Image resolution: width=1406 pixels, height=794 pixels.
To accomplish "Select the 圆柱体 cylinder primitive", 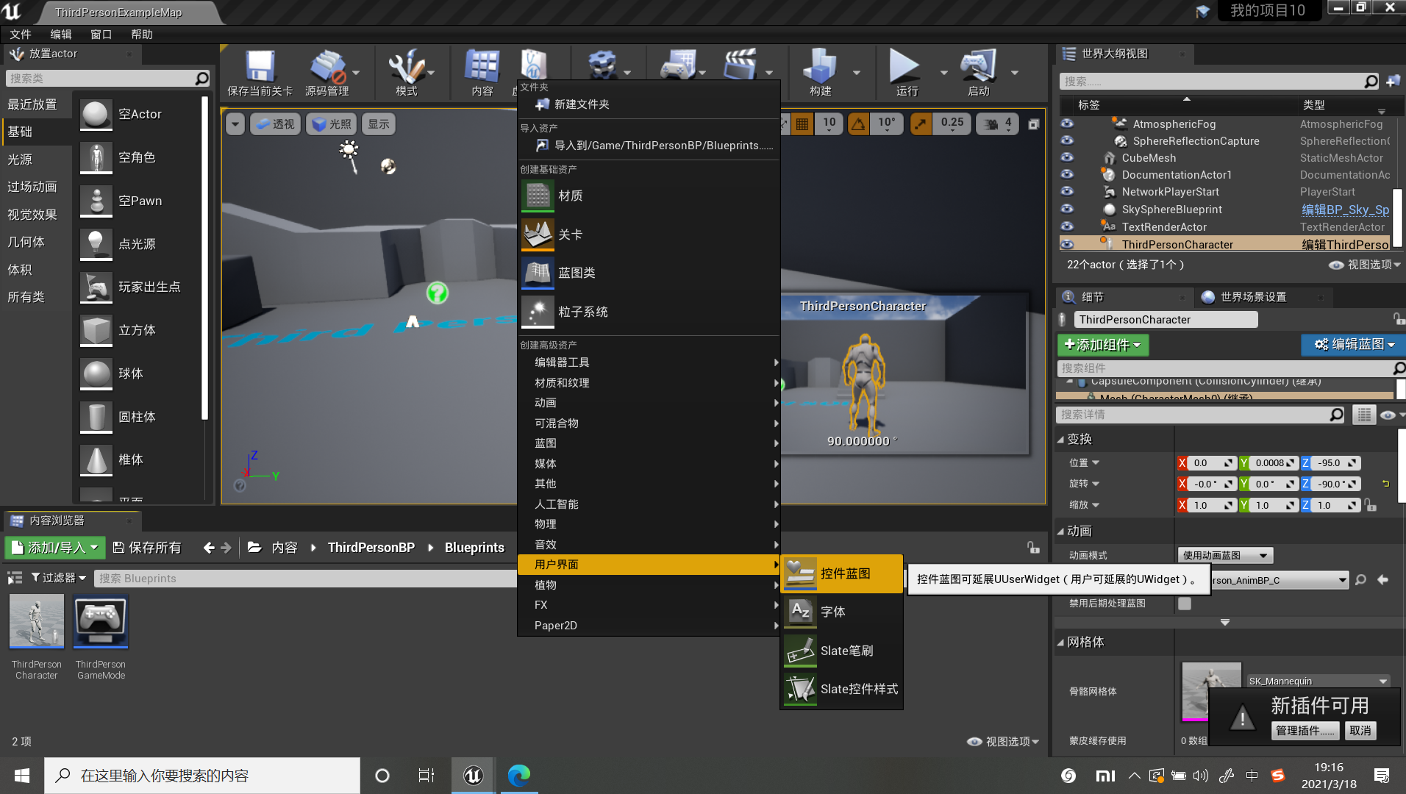I will click(138, 417).
